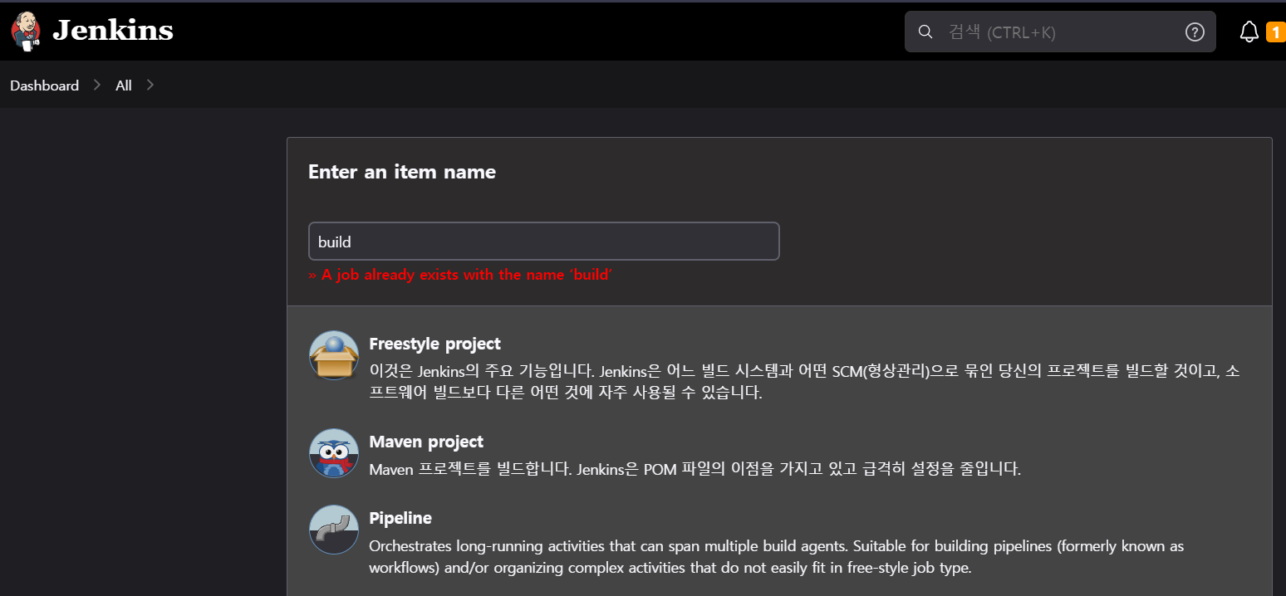Open the notifications bell icon

[1249, 32]
